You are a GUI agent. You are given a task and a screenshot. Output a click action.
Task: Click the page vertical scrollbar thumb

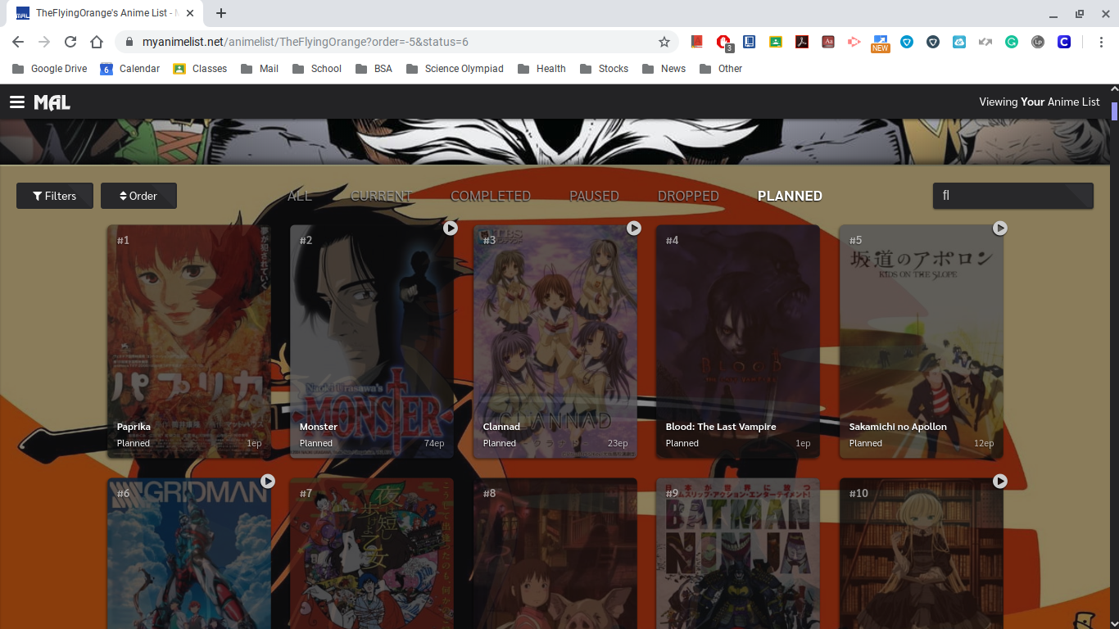point(1114,111)
